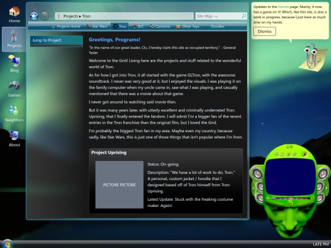Open the About desktop icon
The image size is (331, 248).
[14, 138]
